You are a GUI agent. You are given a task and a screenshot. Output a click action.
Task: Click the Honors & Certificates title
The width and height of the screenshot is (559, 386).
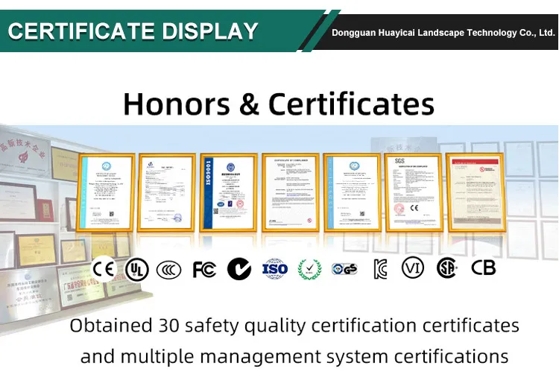pos(279,104)
